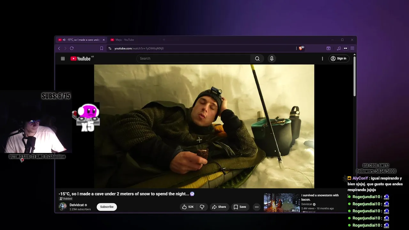
Task: Bookmark this page in address bar
Action: (102, 48)
